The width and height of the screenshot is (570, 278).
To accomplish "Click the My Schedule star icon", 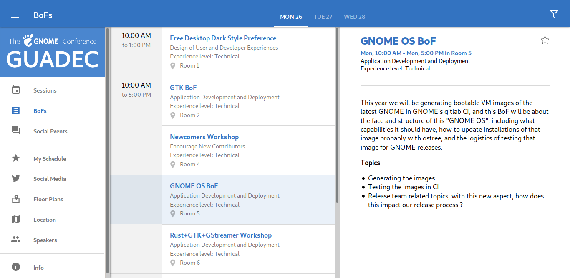I will pos(16,158).
